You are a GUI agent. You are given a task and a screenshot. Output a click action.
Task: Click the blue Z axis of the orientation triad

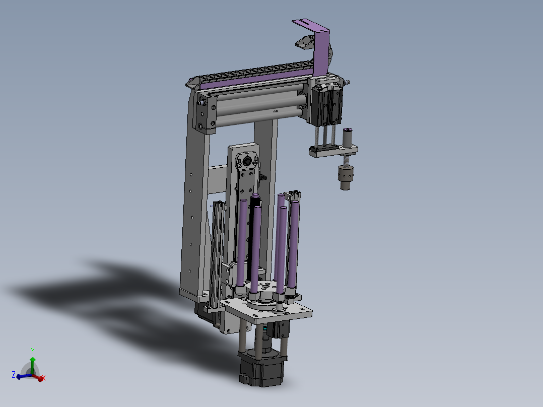click(x=24, y=376)
